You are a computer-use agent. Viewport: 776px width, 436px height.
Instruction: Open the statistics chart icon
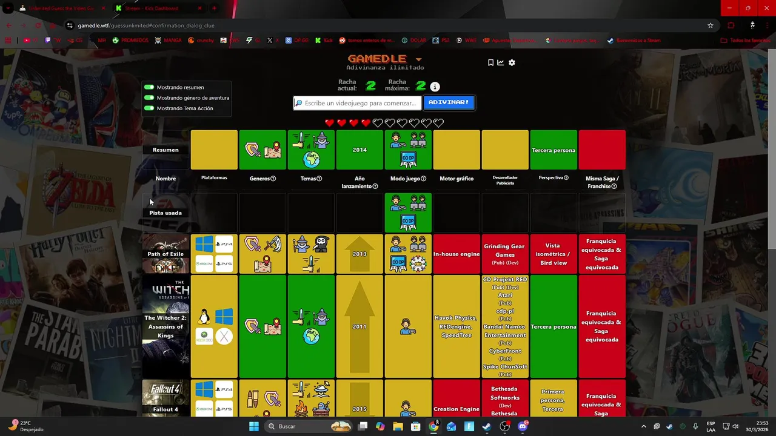(501, 63)
